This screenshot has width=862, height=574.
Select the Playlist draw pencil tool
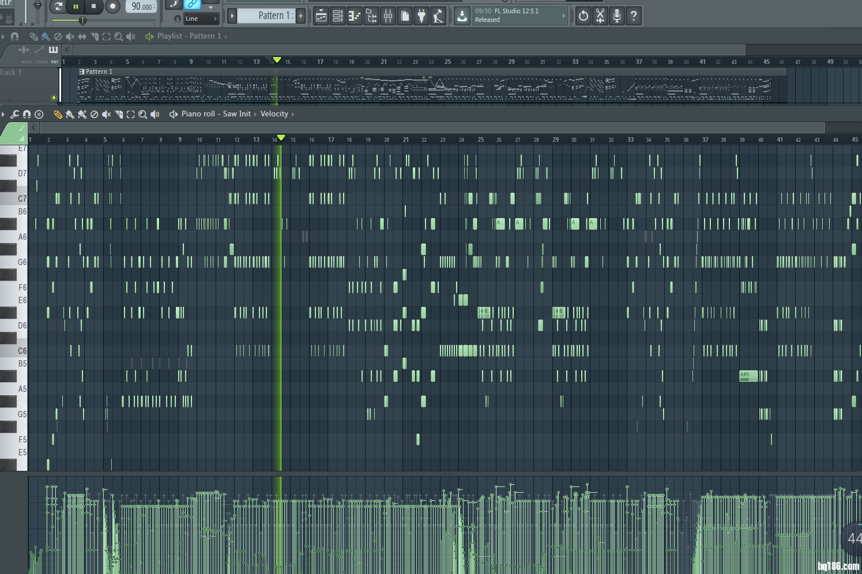(33, 36)
